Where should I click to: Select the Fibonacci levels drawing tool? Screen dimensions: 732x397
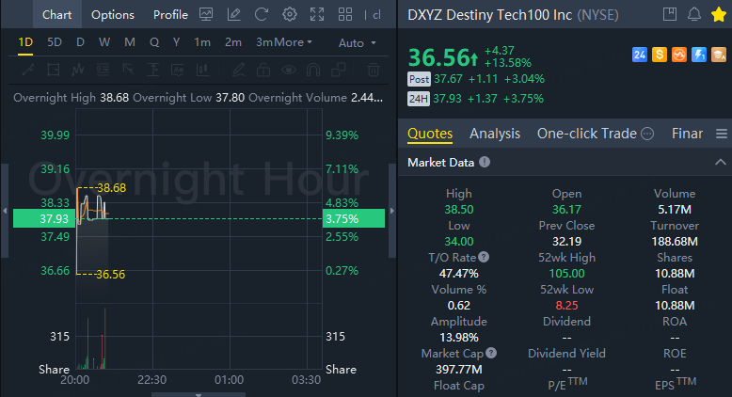[x=103, y=70]
